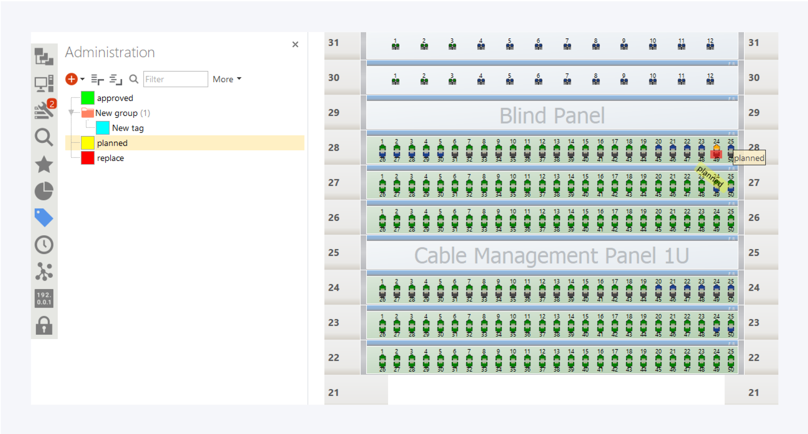
Task: Click the sidebar magnifier search icon
Action: click(44, 137)
